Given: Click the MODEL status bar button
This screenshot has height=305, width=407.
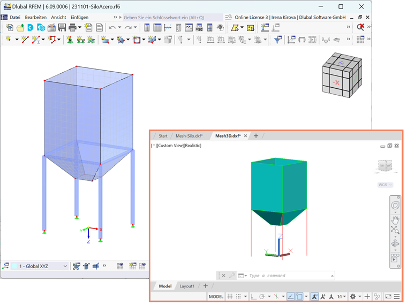Looking at the screenshot, I should click(216, 296).
